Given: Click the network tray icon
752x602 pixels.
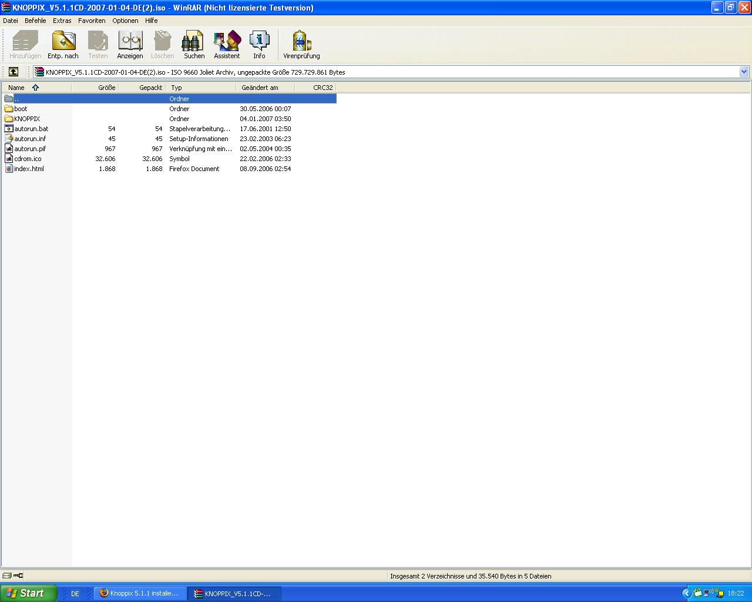Looking at the screenshot, I should 709,593.
